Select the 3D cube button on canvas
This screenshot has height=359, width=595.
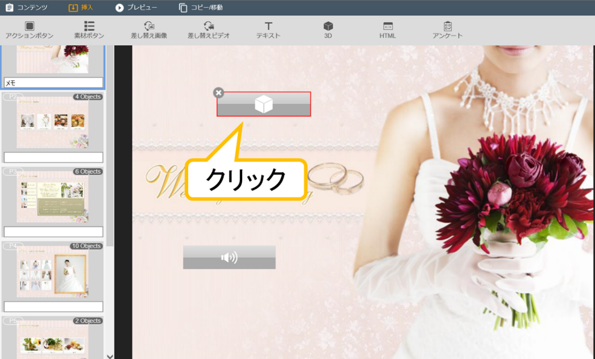[264, 104]
